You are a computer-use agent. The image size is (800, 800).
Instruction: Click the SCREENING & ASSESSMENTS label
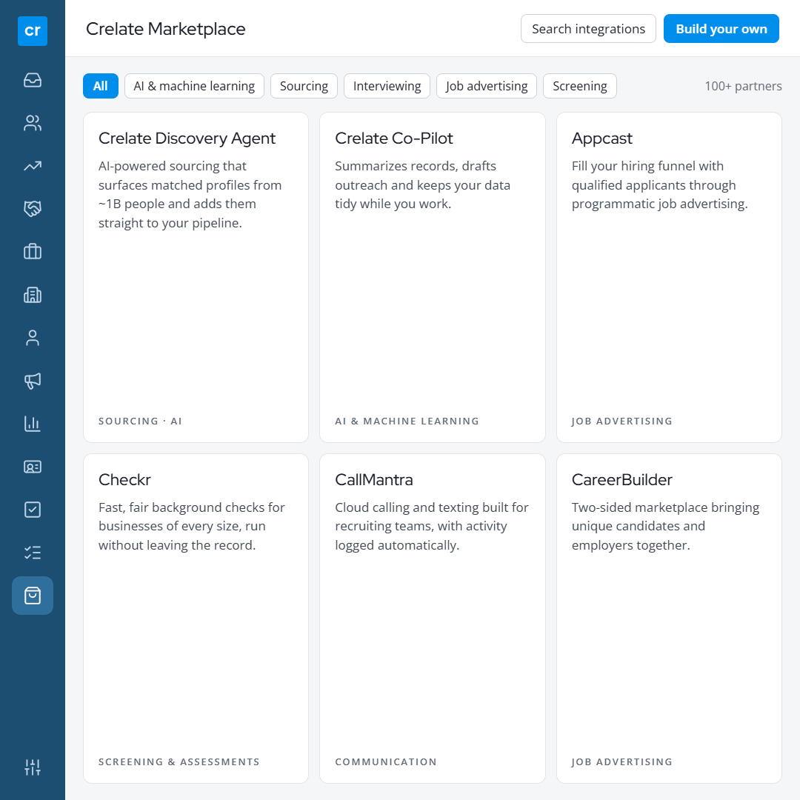(x=179, y=761)
